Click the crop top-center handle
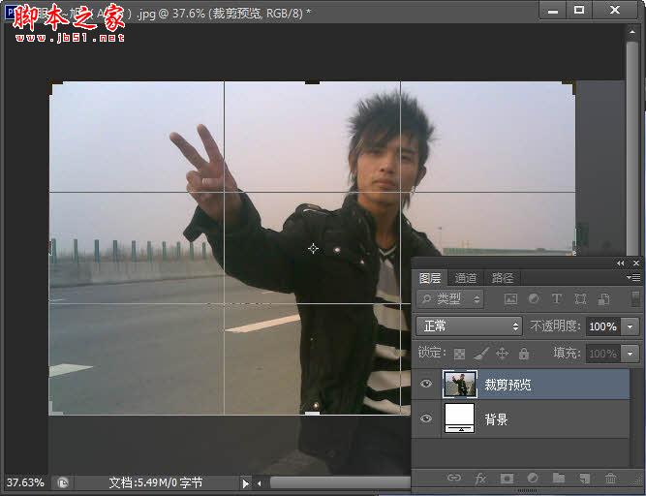646x496 pixels. [312, 82]
